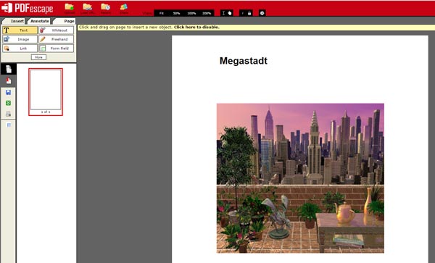Select the Whiteout tool
This screenshot has height=263, width=435.
point(56,30)
